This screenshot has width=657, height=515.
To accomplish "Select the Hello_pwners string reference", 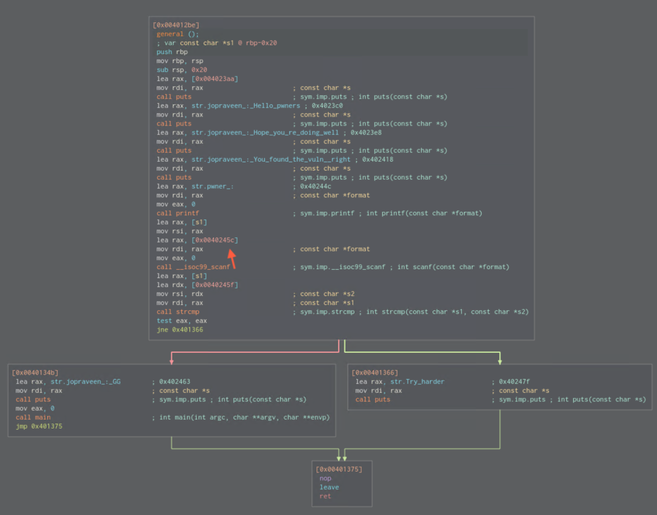I will 246,106.
